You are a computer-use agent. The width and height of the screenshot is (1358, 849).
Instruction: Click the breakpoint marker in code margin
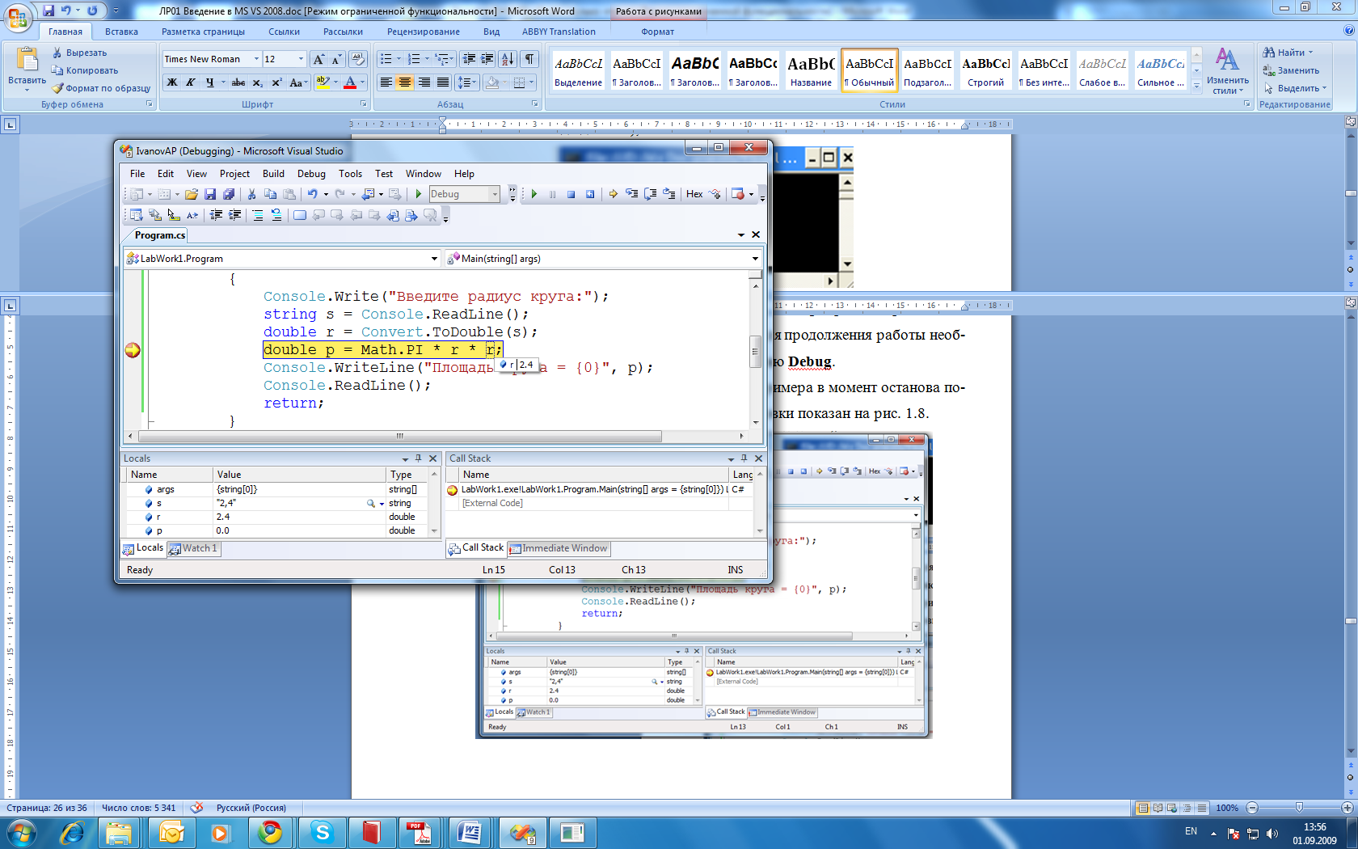(133, 350)
